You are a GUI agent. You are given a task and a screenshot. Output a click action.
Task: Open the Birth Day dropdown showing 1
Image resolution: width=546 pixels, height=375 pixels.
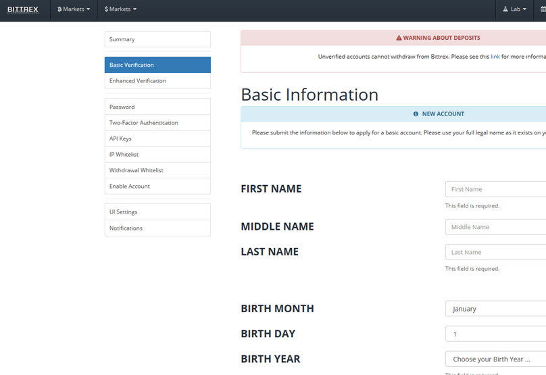tap(495, 334)
